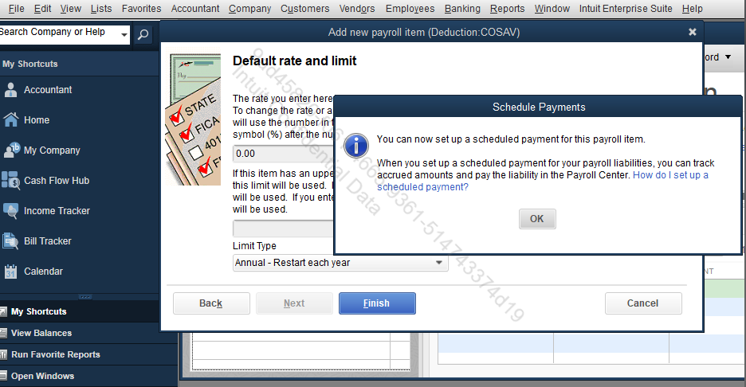746x387 pixels.
Task: Open the search field dropdown arrow
Action: tap(124, 34)
